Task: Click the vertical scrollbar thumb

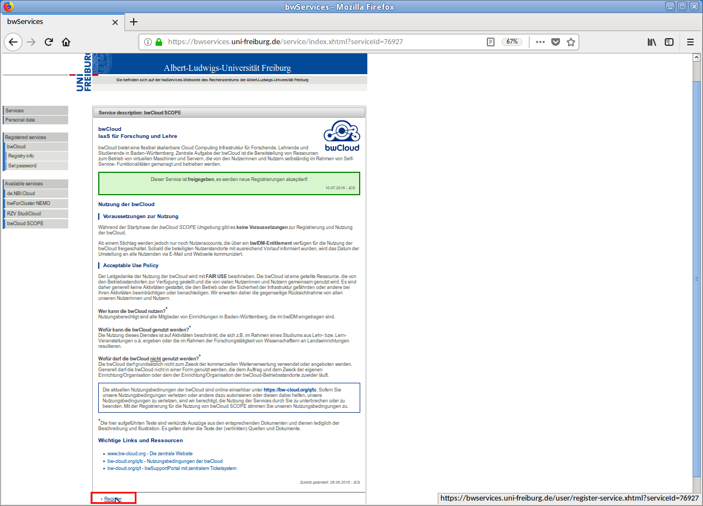Action: click(x=696, y=279)
